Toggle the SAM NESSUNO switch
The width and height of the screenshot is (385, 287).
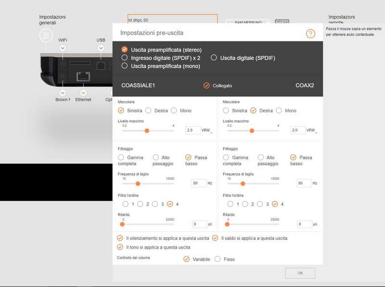click(247, 22)
